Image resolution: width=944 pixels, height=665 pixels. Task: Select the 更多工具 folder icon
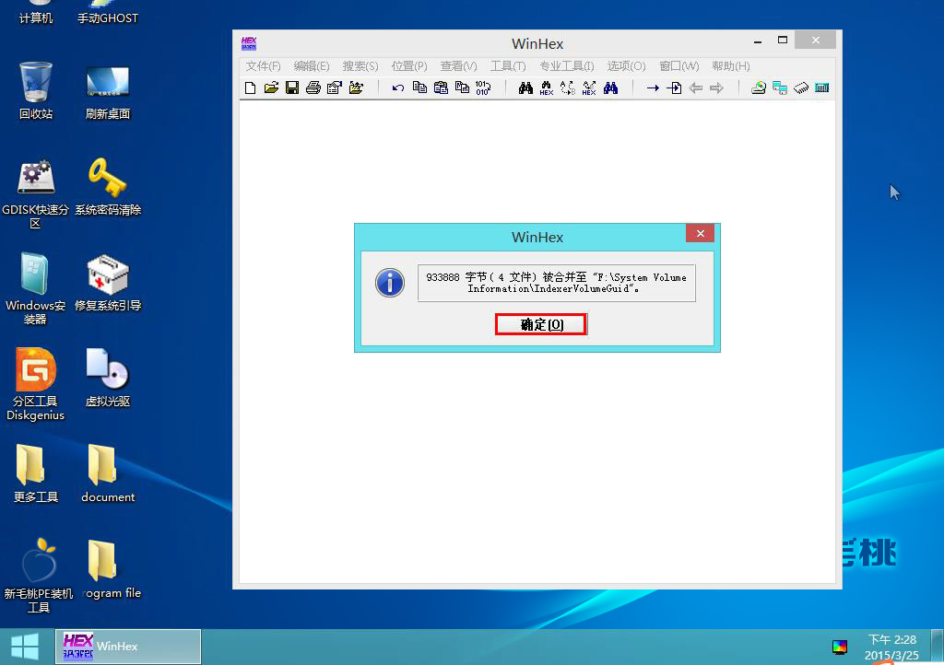36,473
